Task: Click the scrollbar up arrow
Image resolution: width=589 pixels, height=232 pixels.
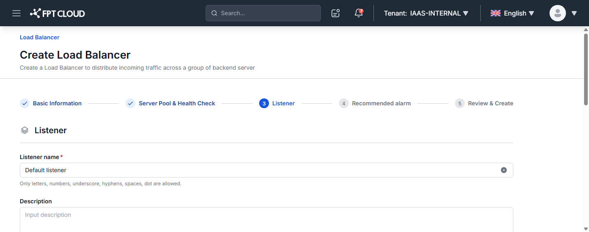Action: click(x=586, y=30)
